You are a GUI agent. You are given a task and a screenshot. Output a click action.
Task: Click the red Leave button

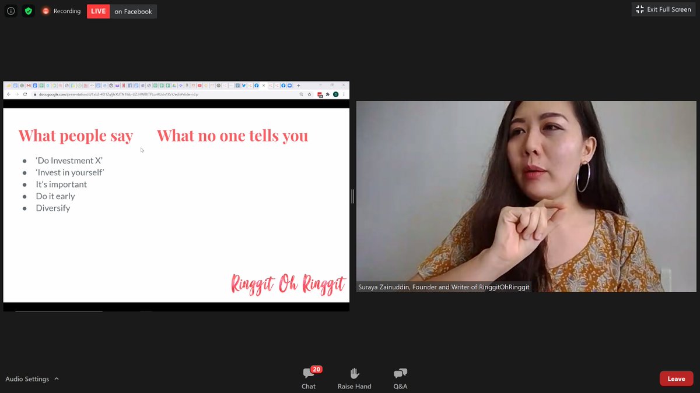[x=676, y=378]
